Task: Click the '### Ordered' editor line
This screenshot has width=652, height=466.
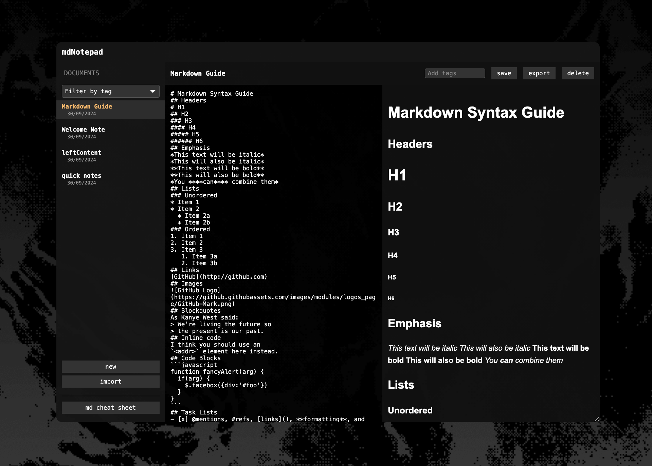Action: [x=190, y=229]
